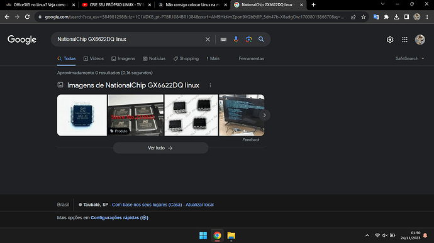Screen dimensions: 434x243
Task: Click the Atualizar local link
Action: [199, 205]
